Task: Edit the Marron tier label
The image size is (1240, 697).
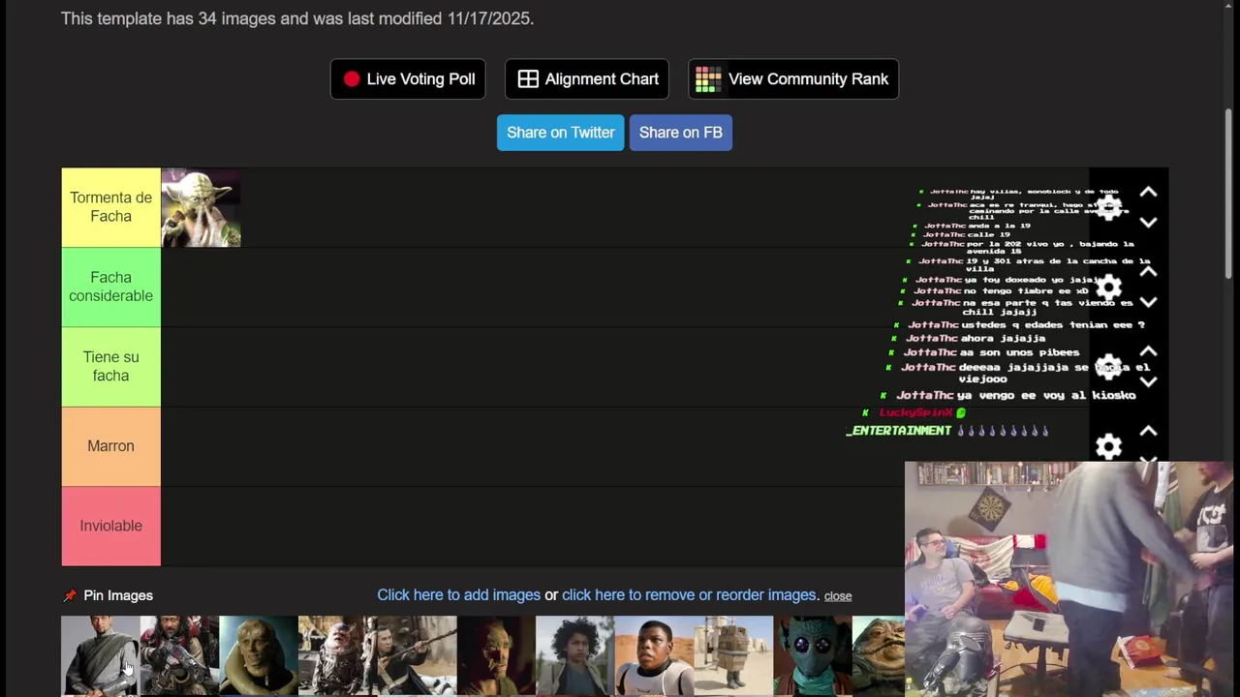Action: click(110, 446)
